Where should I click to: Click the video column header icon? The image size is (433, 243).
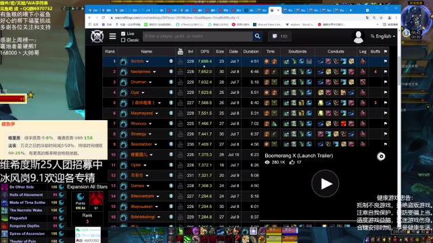181,51
